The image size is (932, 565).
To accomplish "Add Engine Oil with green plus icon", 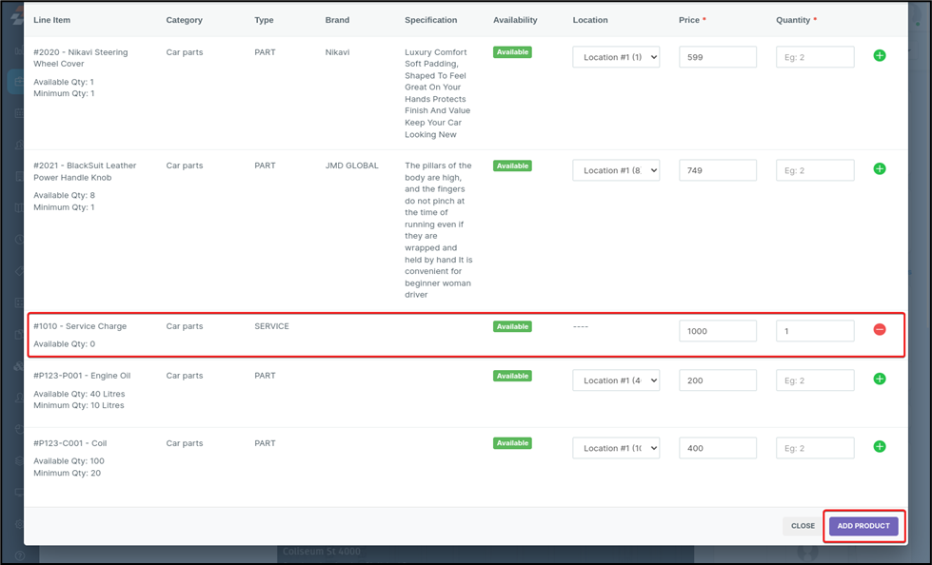I will 880,379.
